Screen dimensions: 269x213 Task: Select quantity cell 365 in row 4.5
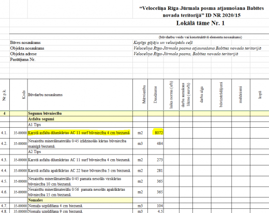tap(156, 181)
